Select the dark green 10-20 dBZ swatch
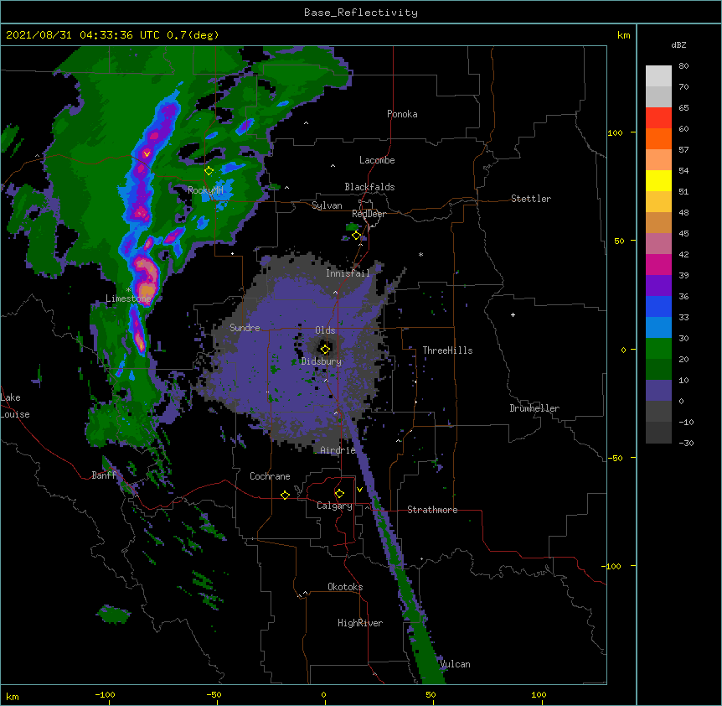This screenshot has height=706, width=722. click(x=658, y=370)
